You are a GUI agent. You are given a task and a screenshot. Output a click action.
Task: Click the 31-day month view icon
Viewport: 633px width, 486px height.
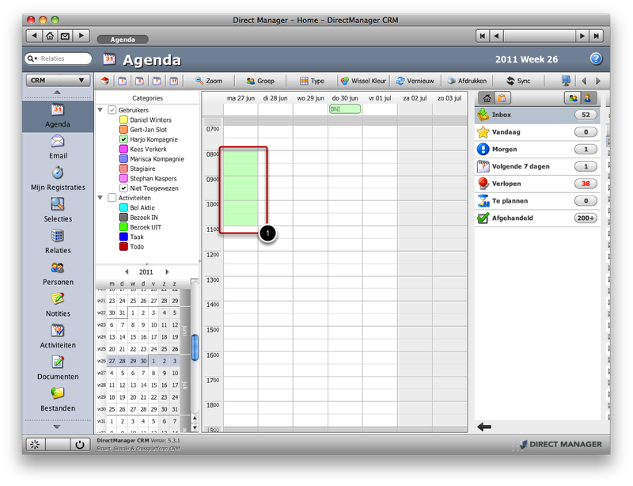174,81
